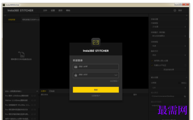The height and width of the screenshot is (120, 193).
Task: Click the help icon beside gyroscope correction
Action: click(x=185, y=65)
